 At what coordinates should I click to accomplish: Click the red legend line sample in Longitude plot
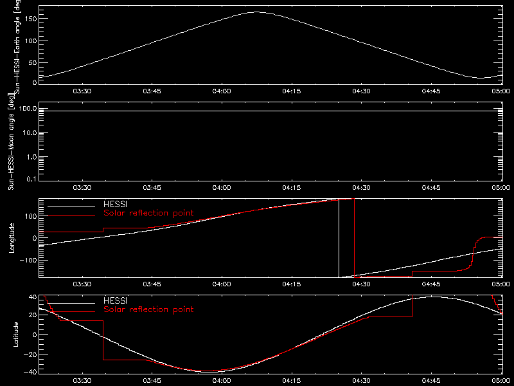[71, 216]
